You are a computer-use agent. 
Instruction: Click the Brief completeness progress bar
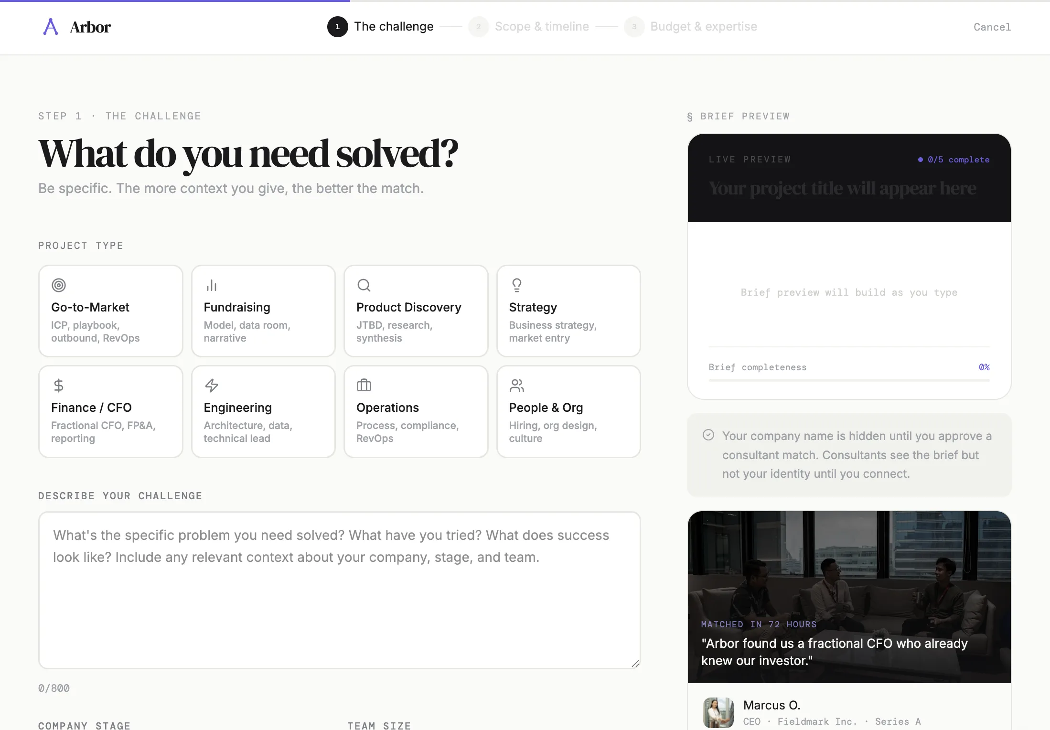click(x=849, y=380)
